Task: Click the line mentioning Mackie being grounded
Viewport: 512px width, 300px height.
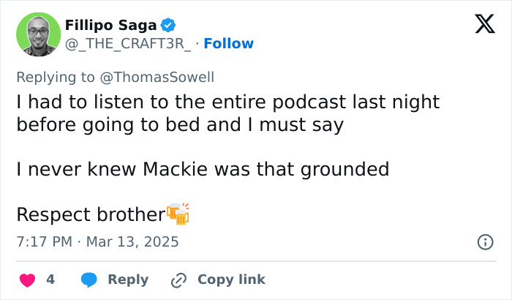Action: tap(203, 170)
